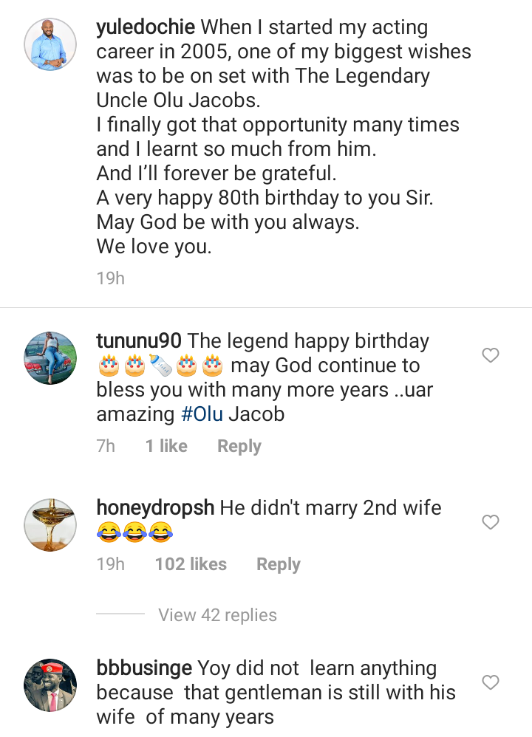This screenshot has height=737, width=532.
Task: Open the #Olu hashtag
Action: click(x=202, y=414)
